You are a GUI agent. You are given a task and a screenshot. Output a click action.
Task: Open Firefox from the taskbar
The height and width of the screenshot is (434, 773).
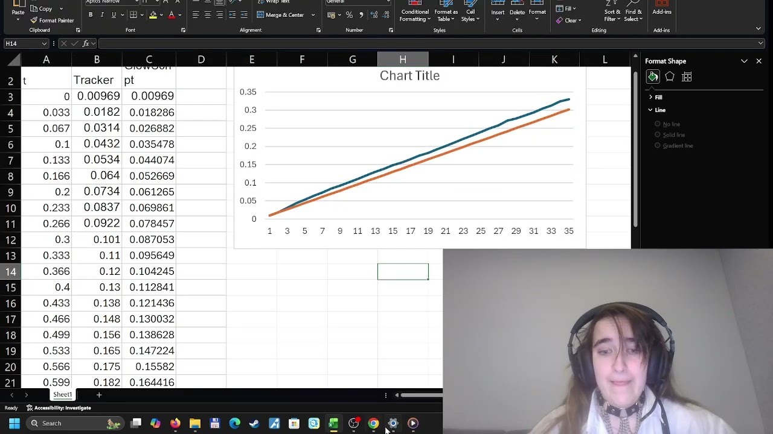tap(175, 423)
